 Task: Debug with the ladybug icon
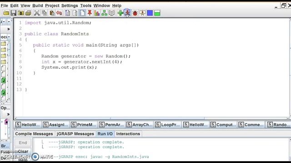pyautogui.click(x=135, y=13)
